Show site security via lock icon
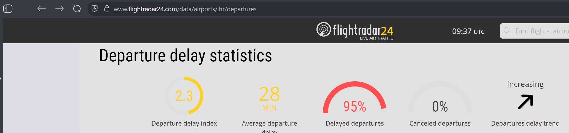 pyautogui.click(x=107, y=8)
